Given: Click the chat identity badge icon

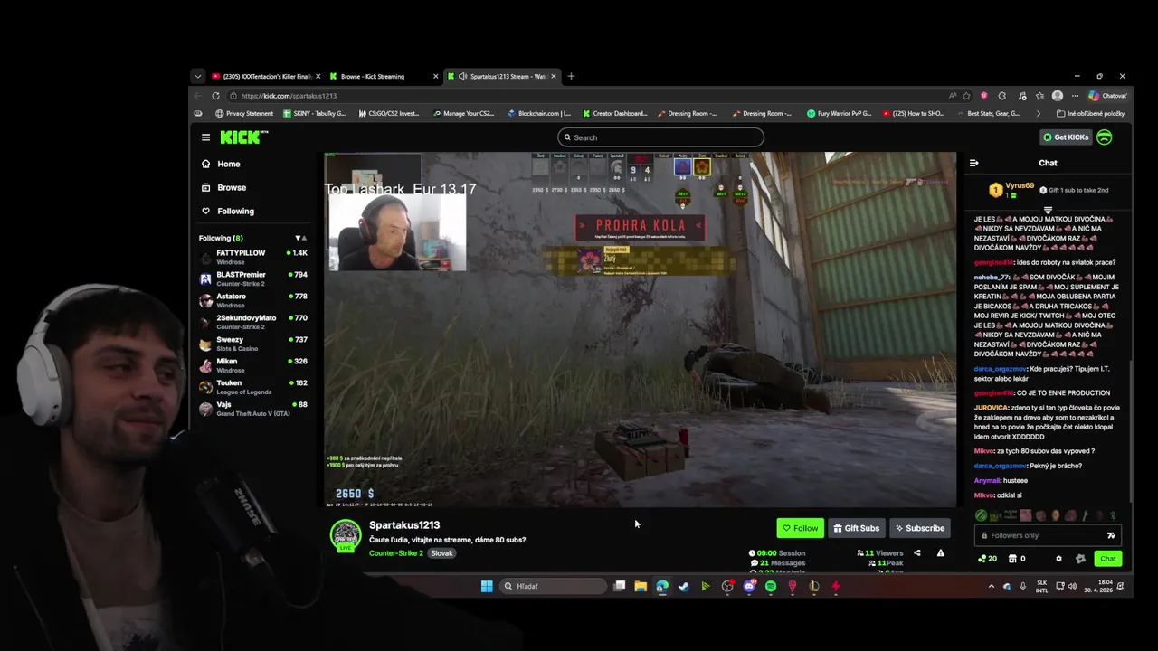Looking at the screenshot, I should [x=1080, y=559].
